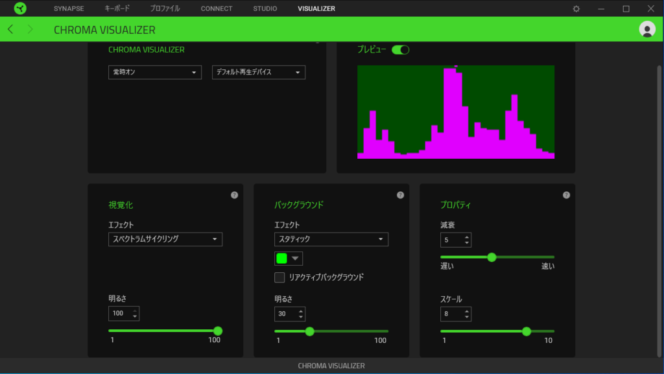Viewport: 664px width, 374px height.
Task: Click the 速い label on decay slider
Action: click(x=547, y=266)
